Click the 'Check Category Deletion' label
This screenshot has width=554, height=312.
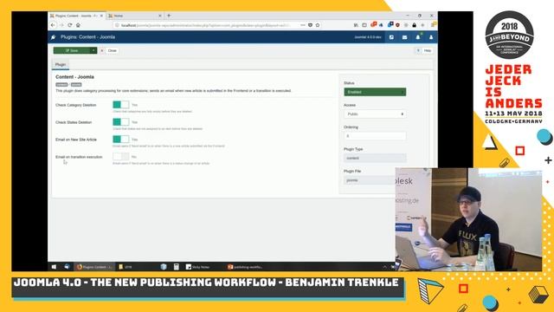75,105
